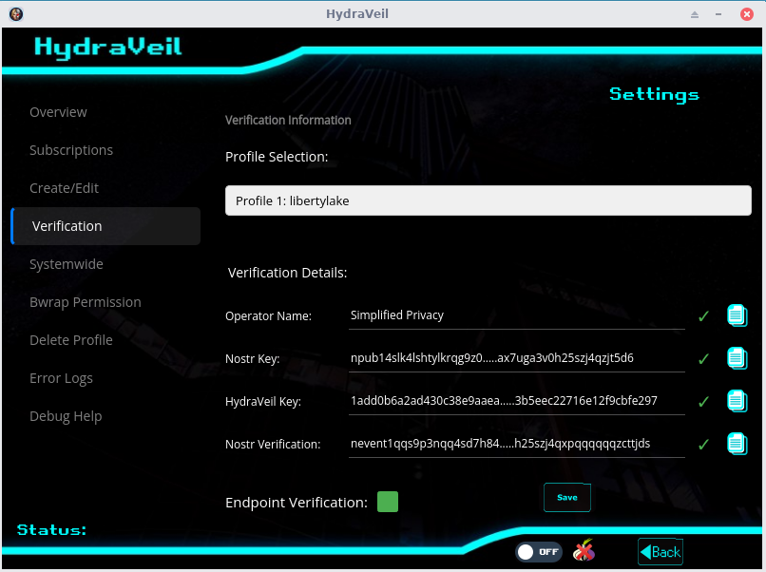This screenshot has height=572, width=766.
Task: Click the green checkmark beside Nostr Key
Action: (x=703, y=359)
